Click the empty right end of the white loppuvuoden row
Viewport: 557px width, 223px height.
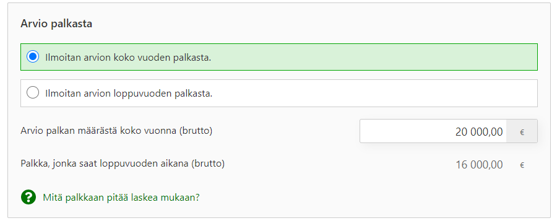(462, 93)
